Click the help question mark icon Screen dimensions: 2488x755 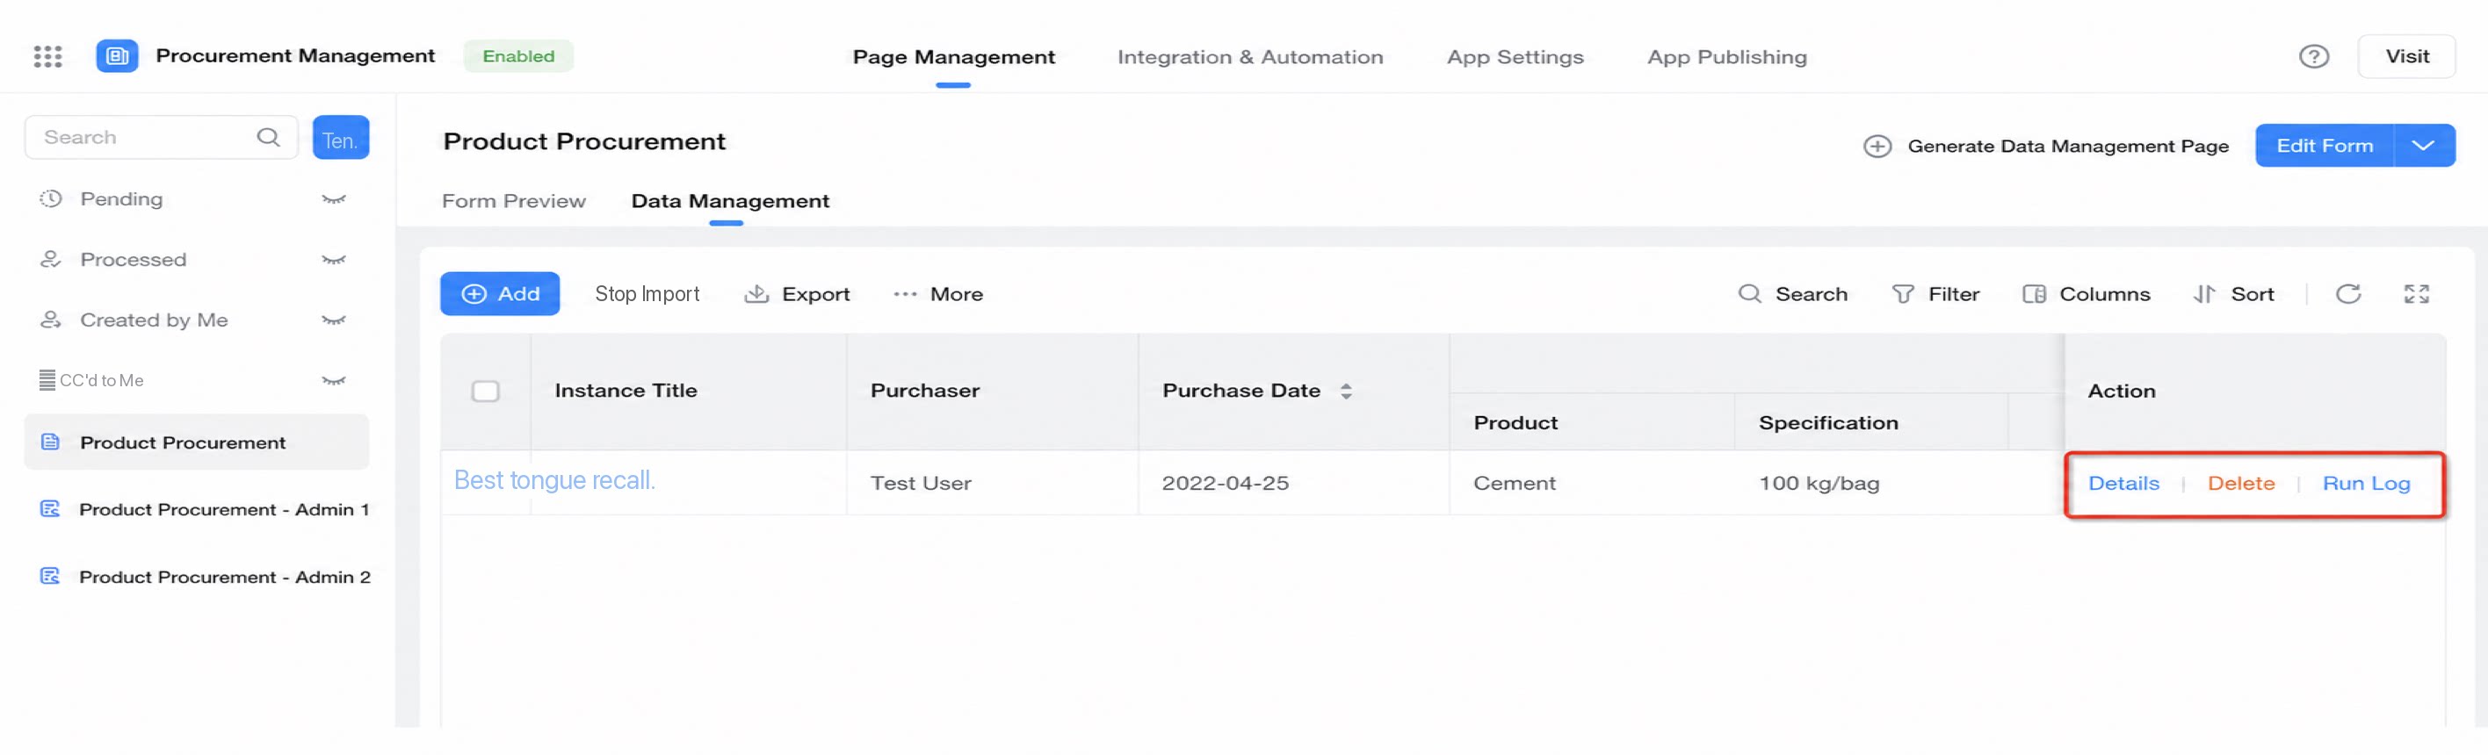tap(2313, 57)
